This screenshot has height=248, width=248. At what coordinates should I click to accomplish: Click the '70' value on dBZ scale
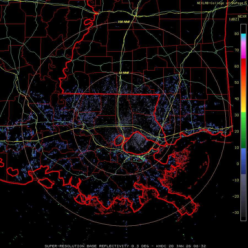(x=237, y=50)
